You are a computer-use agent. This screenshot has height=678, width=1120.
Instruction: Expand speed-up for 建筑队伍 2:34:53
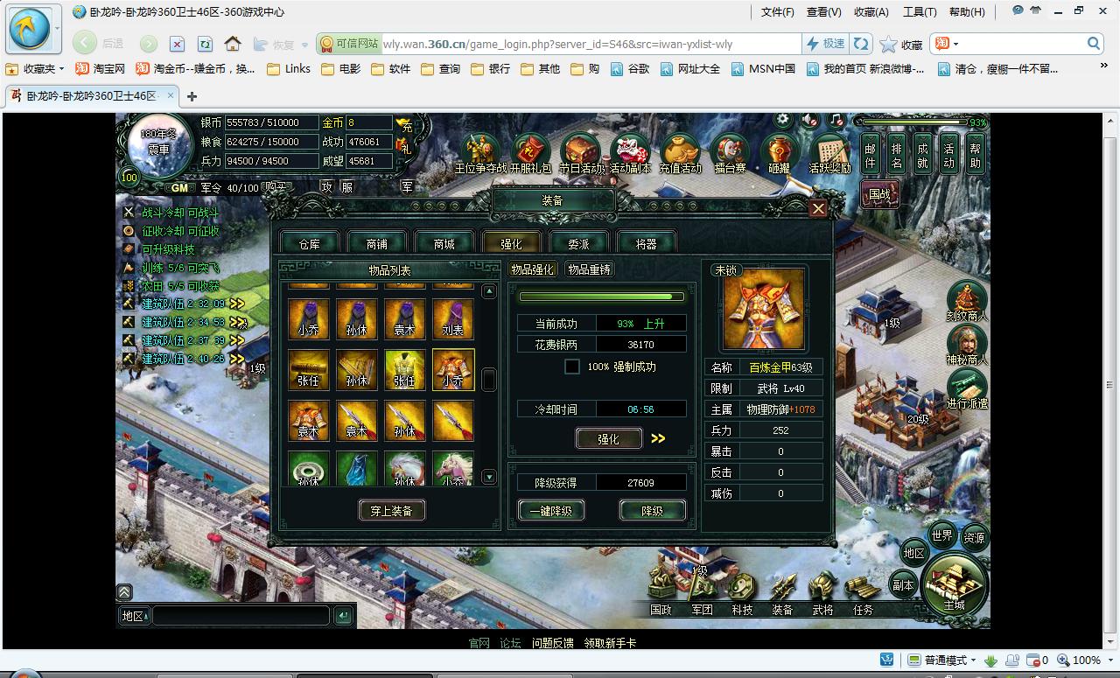coord(237,322)
